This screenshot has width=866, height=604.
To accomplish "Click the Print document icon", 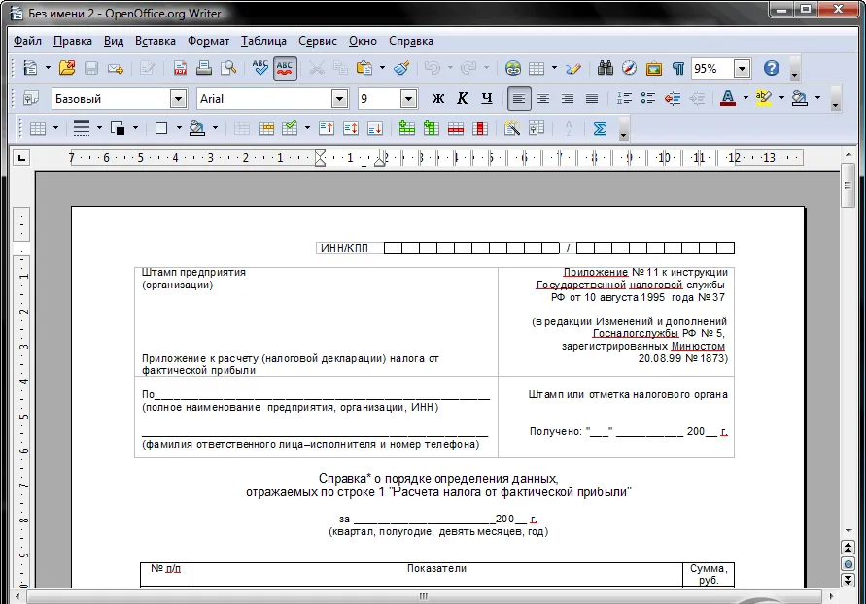I will (204, 68).
